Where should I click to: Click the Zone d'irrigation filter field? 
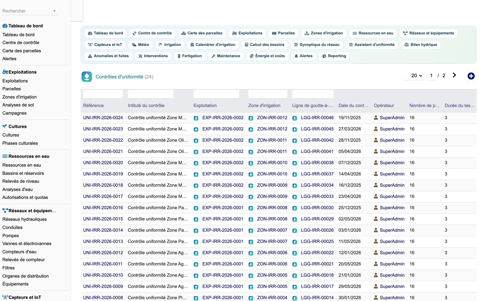tap(268, 94)
